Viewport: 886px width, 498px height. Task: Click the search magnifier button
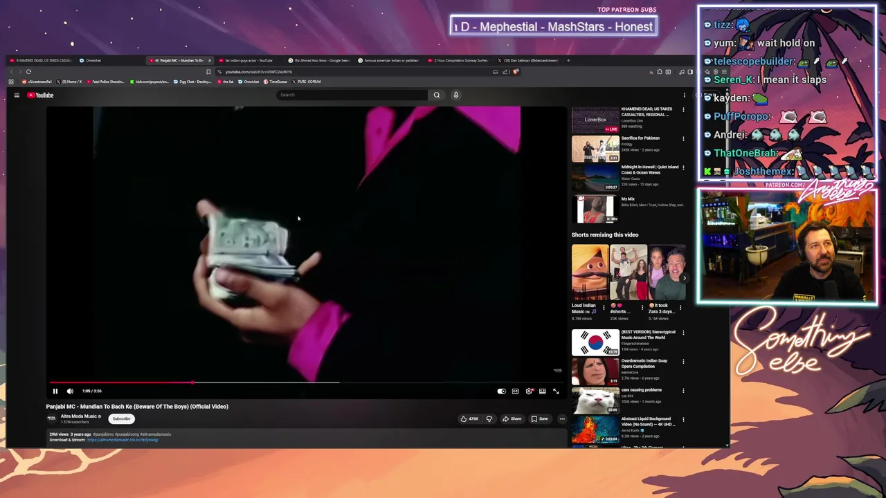point(436,95)
